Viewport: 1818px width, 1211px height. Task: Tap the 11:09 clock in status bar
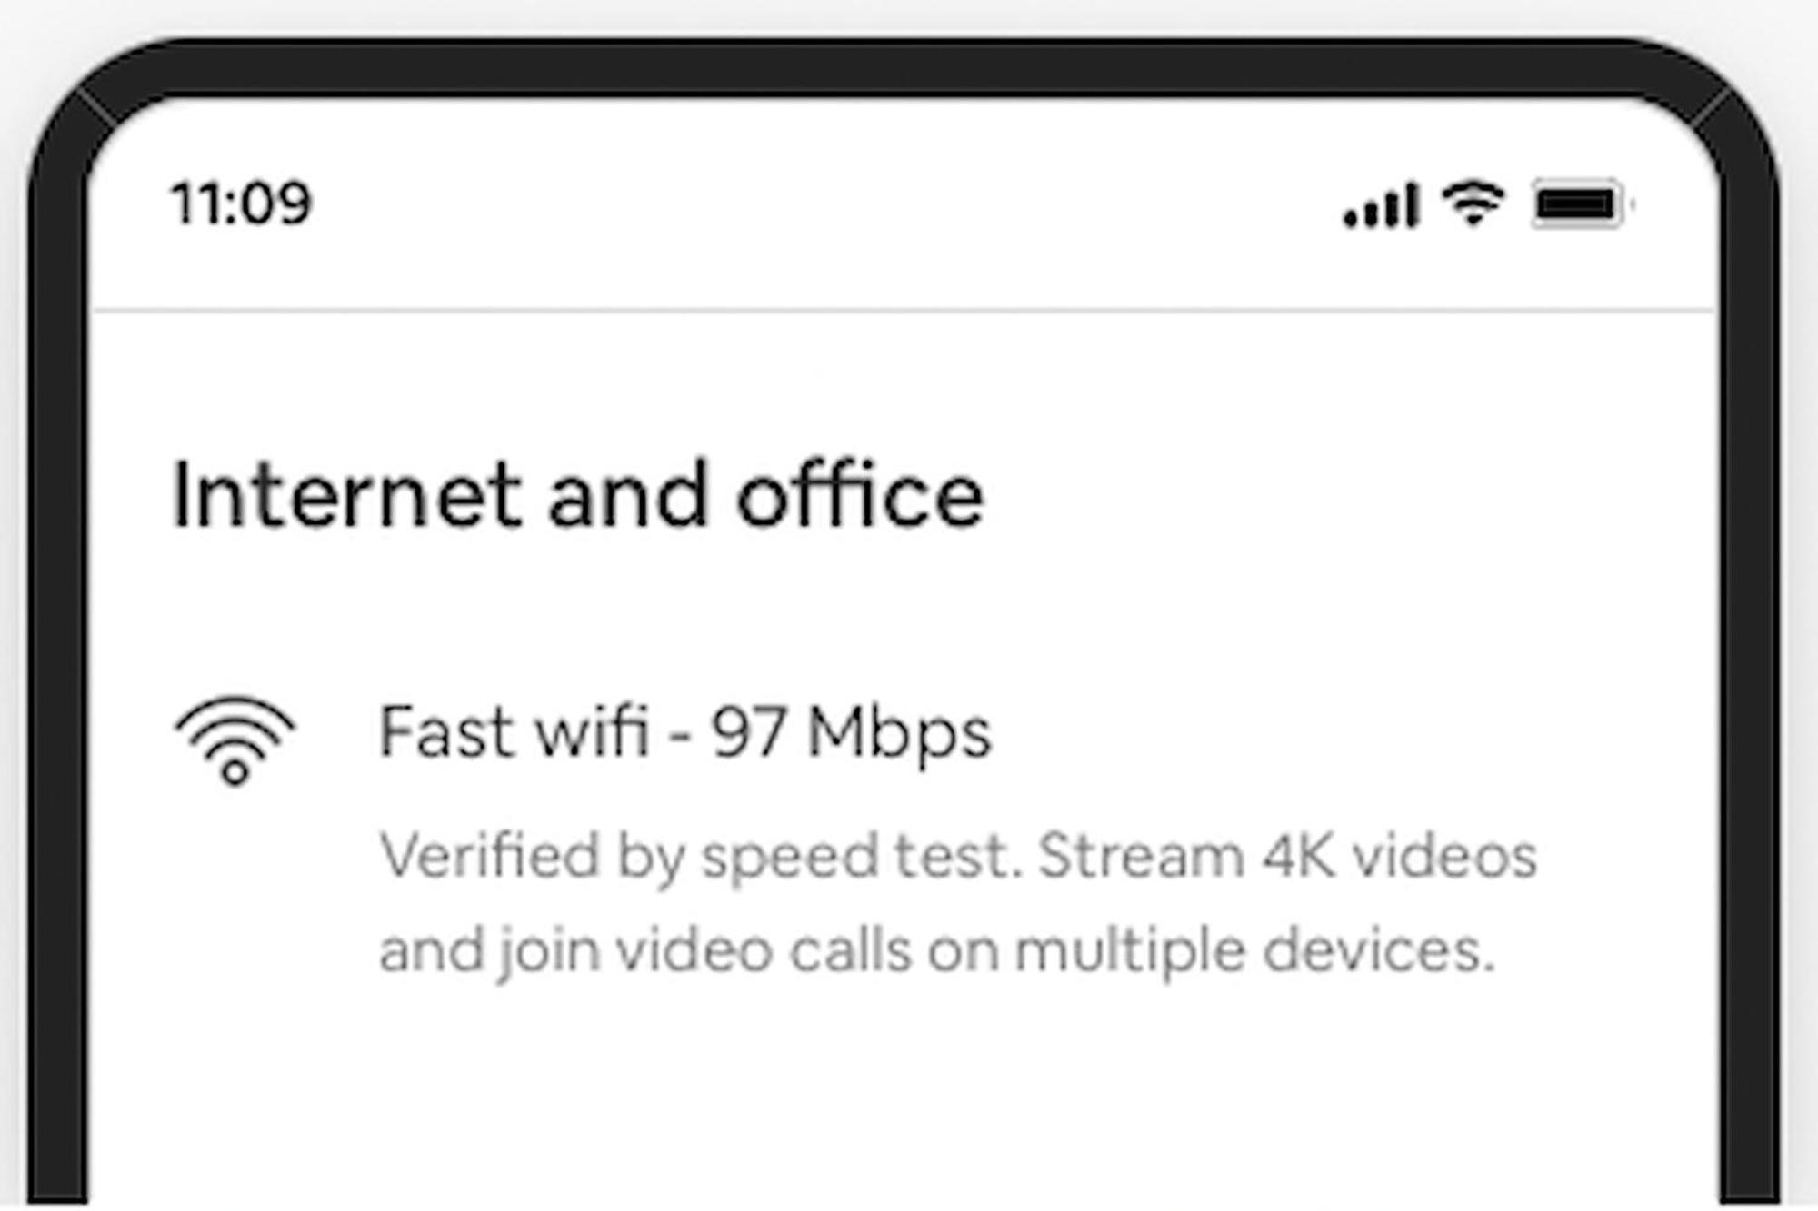tap(241, 203)
